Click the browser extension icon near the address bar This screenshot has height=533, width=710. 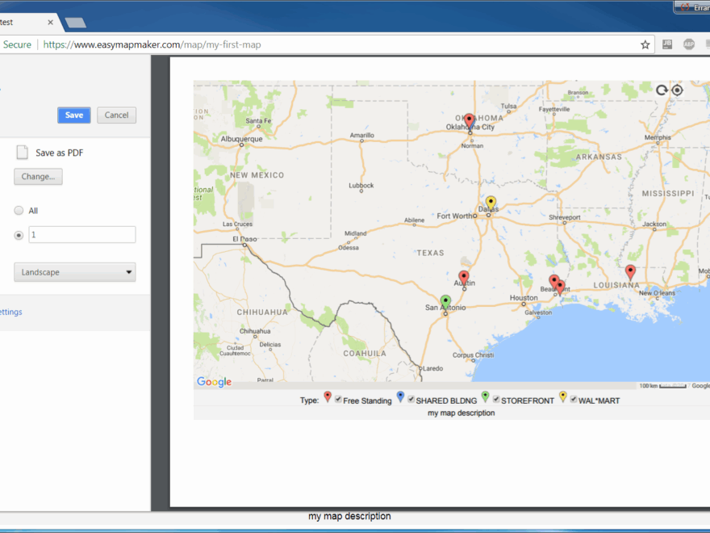point(668,44)
